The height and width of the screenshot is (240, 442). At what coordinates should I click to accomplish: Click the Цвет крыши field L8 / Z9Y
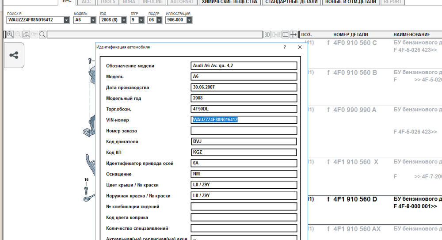pos(244,185)
